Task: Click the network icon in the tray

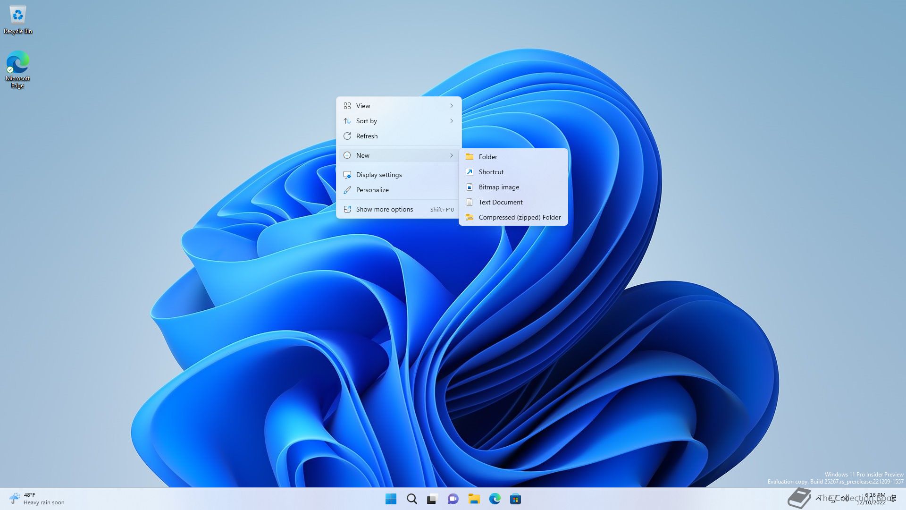Action: coord(834,499)
